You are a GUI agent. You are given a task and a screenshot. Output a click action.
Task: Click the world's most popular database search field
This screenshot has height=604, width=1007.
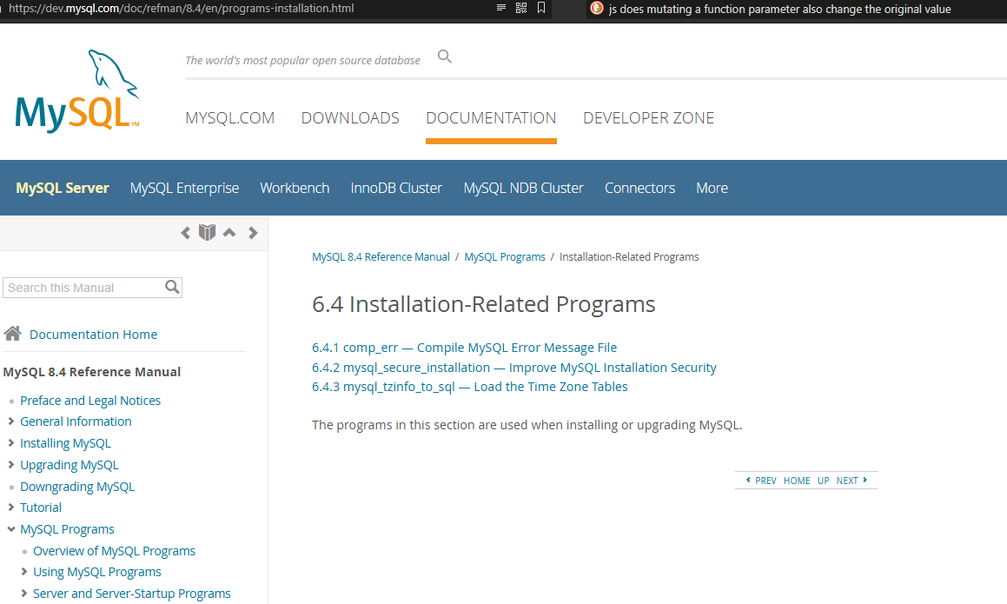(x=302, y=60)
